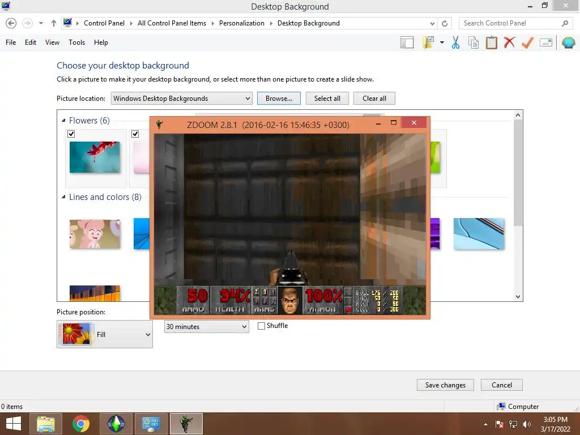Refresh the address bar location
This screenshot has width=580, height=435.
[445, 23]
